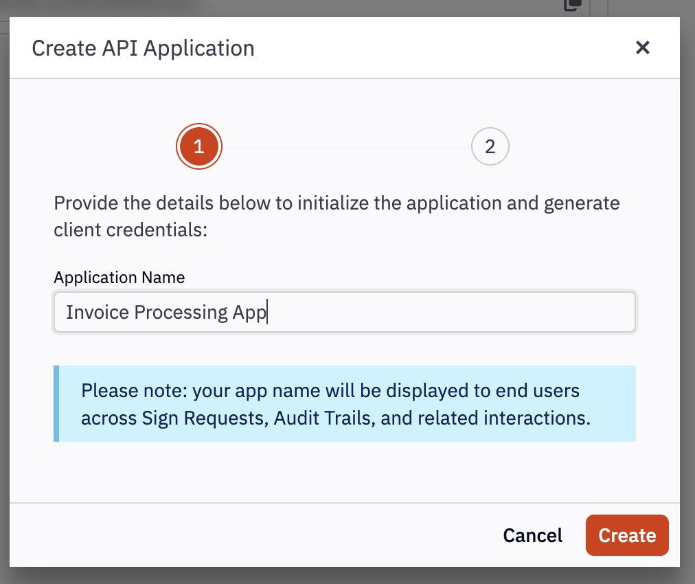Click the Application Name input field
695x584 pixels.
(344, 312)
